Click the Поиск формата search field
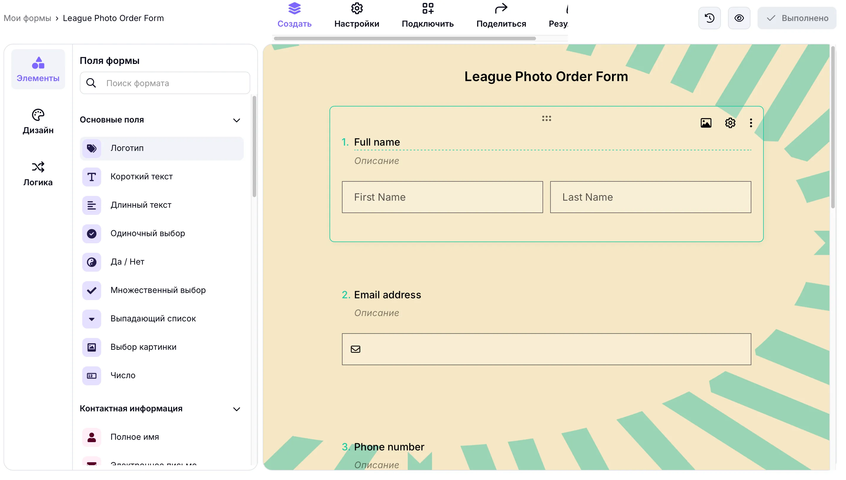The width and height of the screenshot is (846, 480). pyautogui.click(x=165, y=83)
